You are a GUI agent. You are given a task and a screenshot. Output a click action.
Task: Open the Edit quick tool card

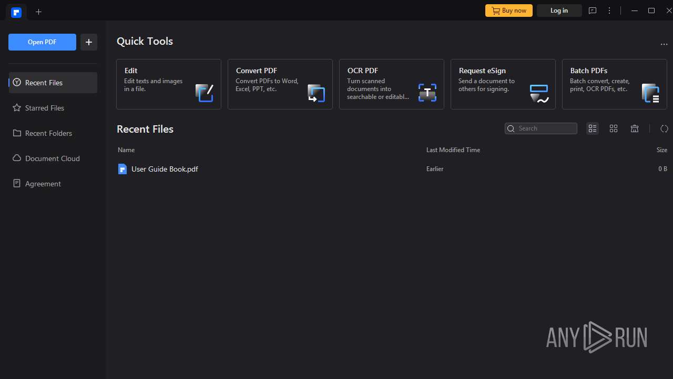click(x=169, y=84)
